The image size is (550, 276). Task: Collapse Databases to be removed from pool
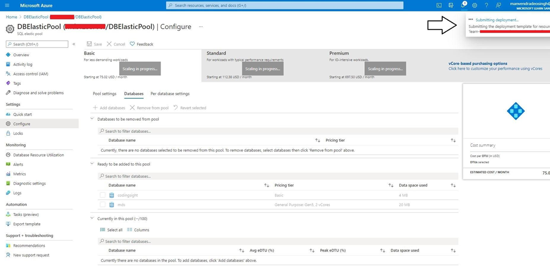click(x=93, y=119)
